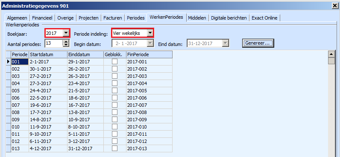Open the Middelen tab
Image resolution: width=340 pixels, height=157 pixels.
point(197,18)
